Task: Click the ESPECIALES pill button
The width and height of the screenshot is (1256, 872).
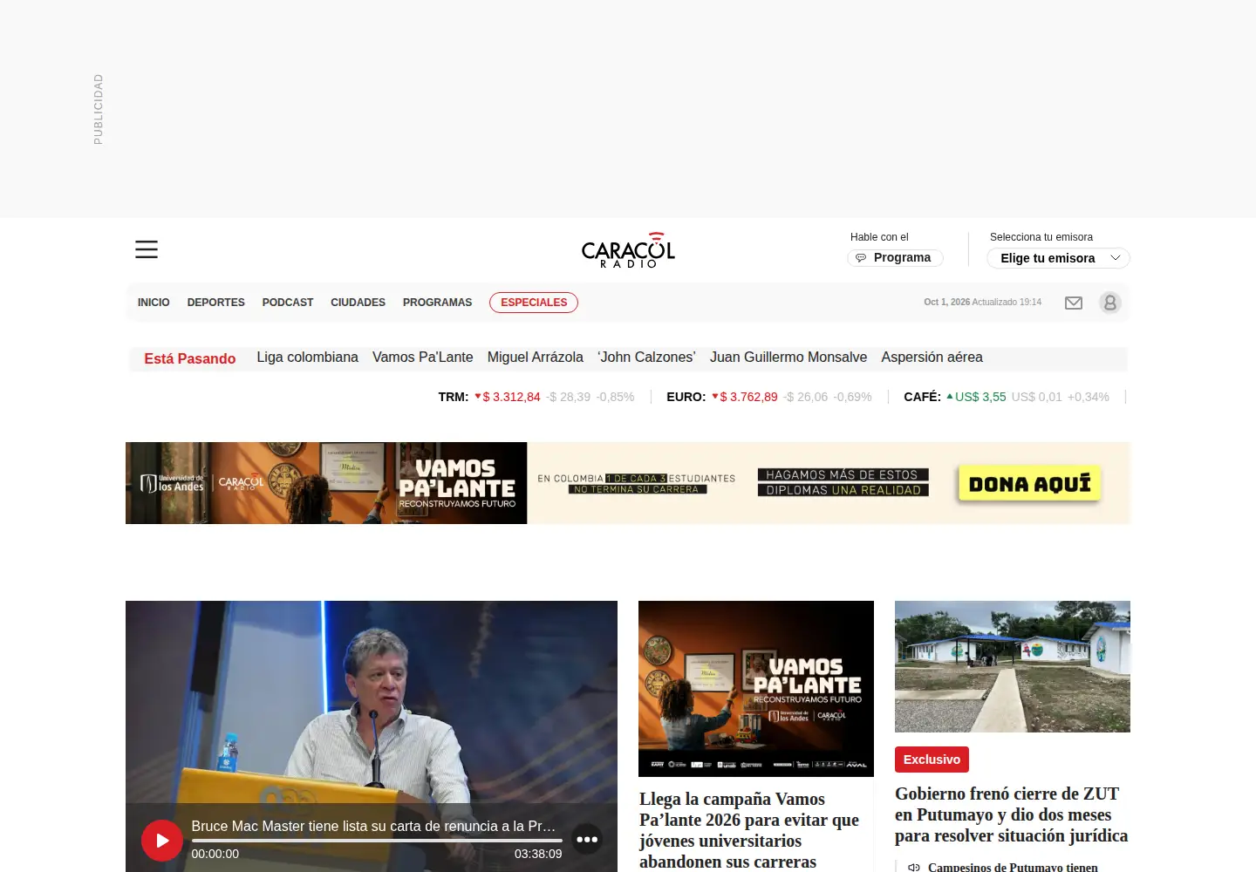Action: 534,303
